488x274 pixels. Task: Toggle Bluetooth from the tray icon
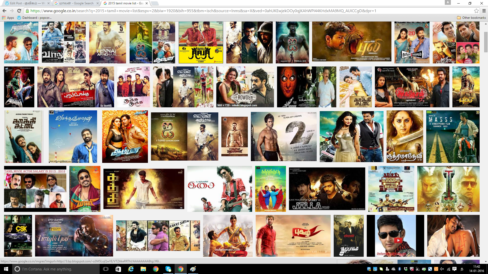(x=399, y=269)
